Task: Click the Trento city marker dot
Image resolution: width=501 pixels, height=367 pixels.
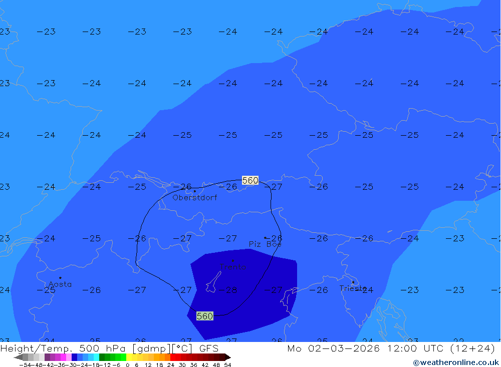Action: 232,261
